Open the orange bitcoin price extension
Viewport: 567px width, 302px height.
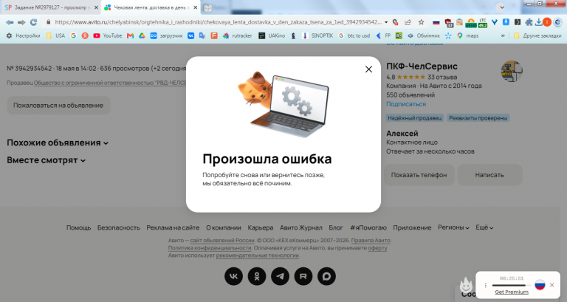click(x=471, y=23)
